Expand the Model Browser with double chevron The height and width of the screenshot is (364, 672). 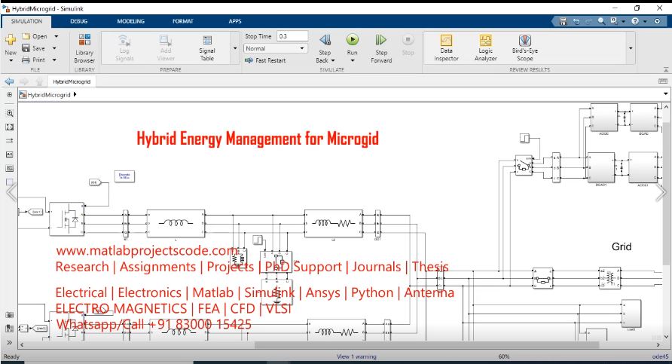tap(10, 343)
